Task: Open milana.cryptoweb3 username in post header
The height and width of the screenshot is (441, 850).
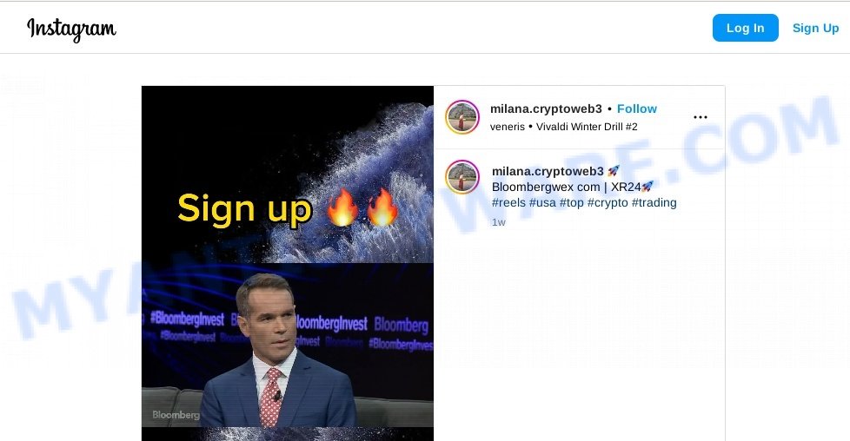Action: tap(546, 109)
